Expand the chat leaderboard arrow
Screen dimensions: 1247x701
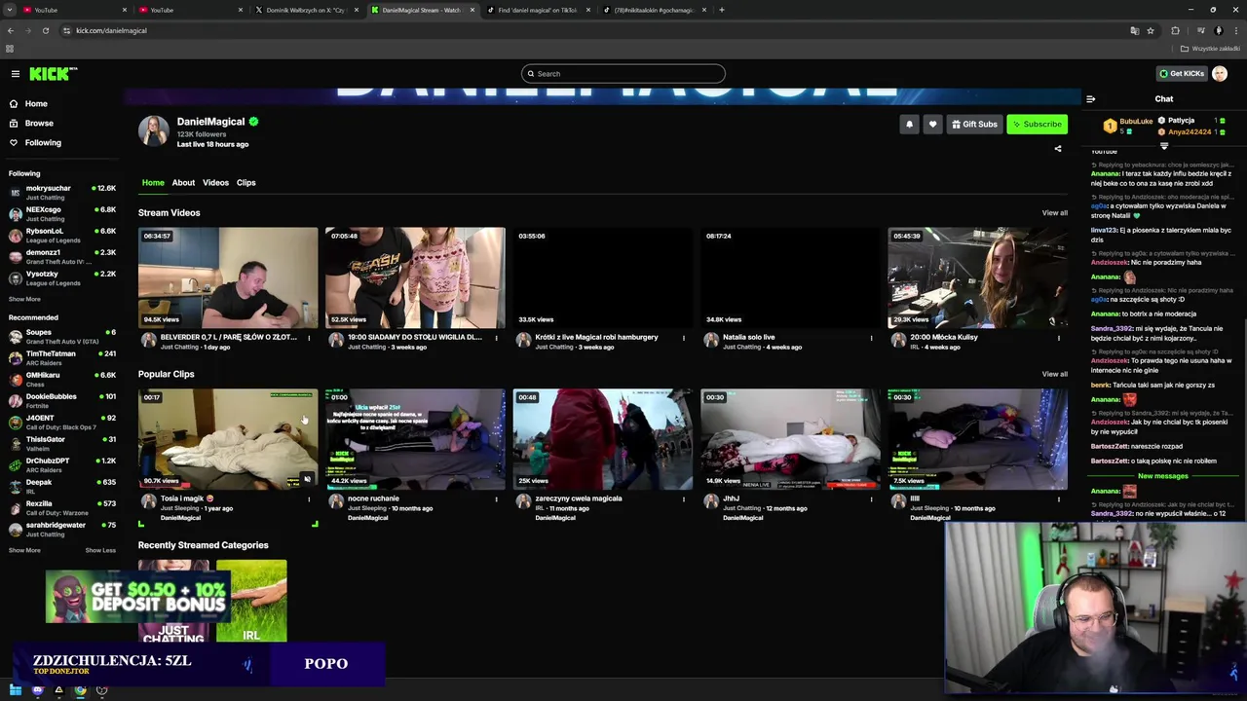[x=1164, y=146]
